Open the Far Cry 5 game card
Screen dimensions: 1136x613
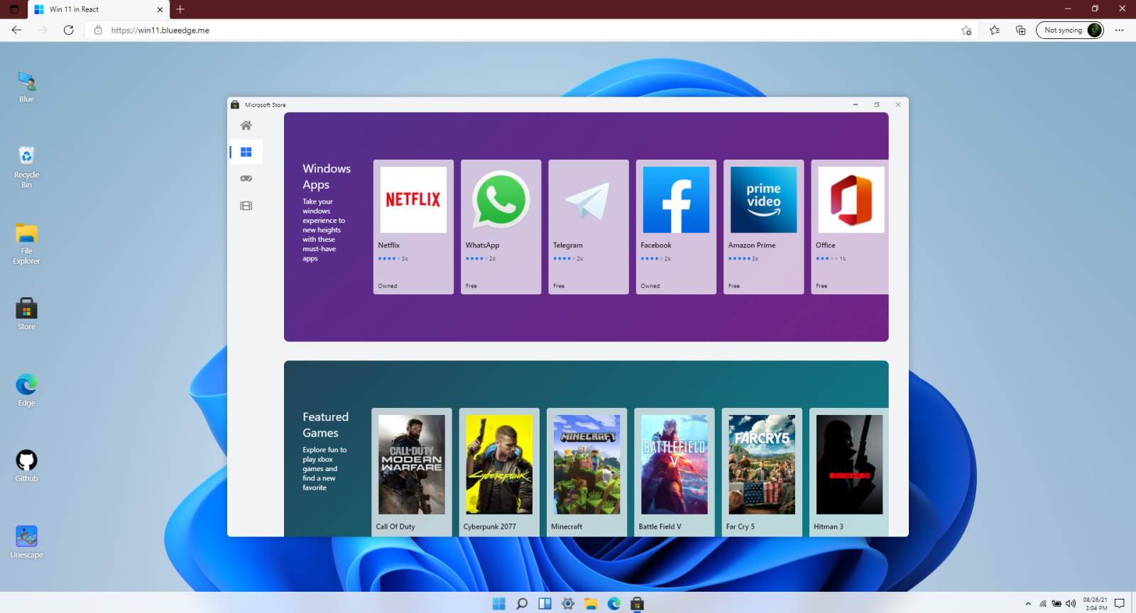762,472
